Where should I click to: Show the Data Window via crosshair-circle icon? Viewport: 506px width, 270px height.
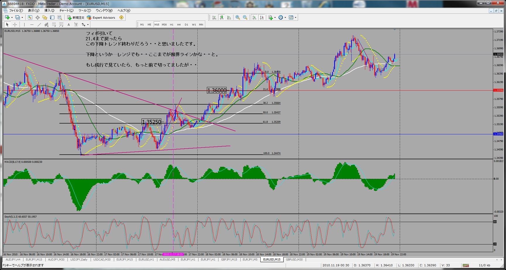pyautogui.click(x=37, y=18)
